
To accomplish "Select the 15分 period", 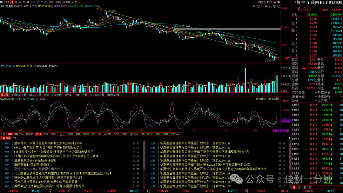I will point(45,2).
